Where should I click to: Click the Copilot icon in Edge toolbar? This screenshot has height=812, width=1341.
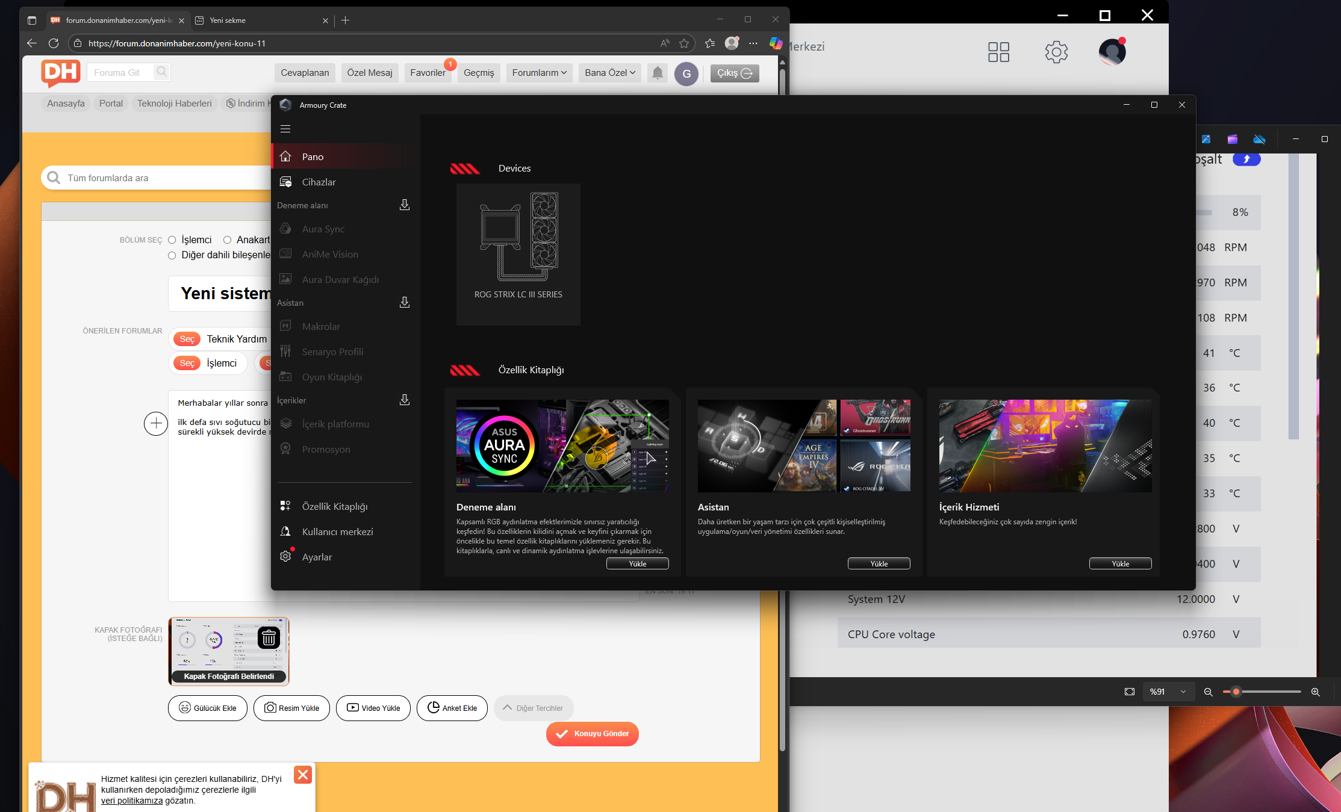point(776,43)
